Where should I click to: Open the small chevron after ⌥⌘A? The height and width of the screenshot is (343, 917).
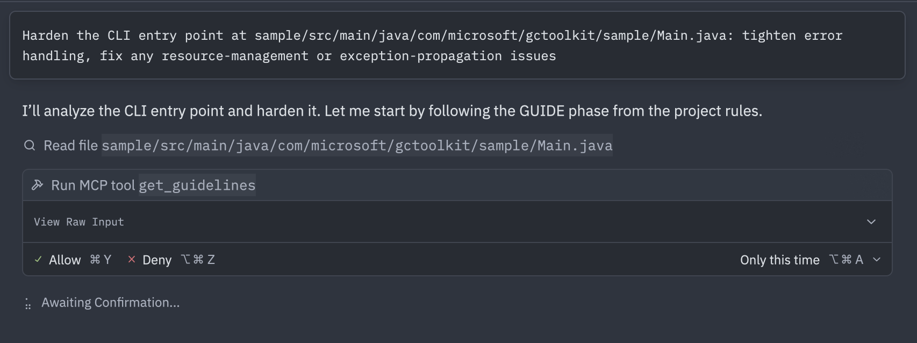tap(877, 259)
